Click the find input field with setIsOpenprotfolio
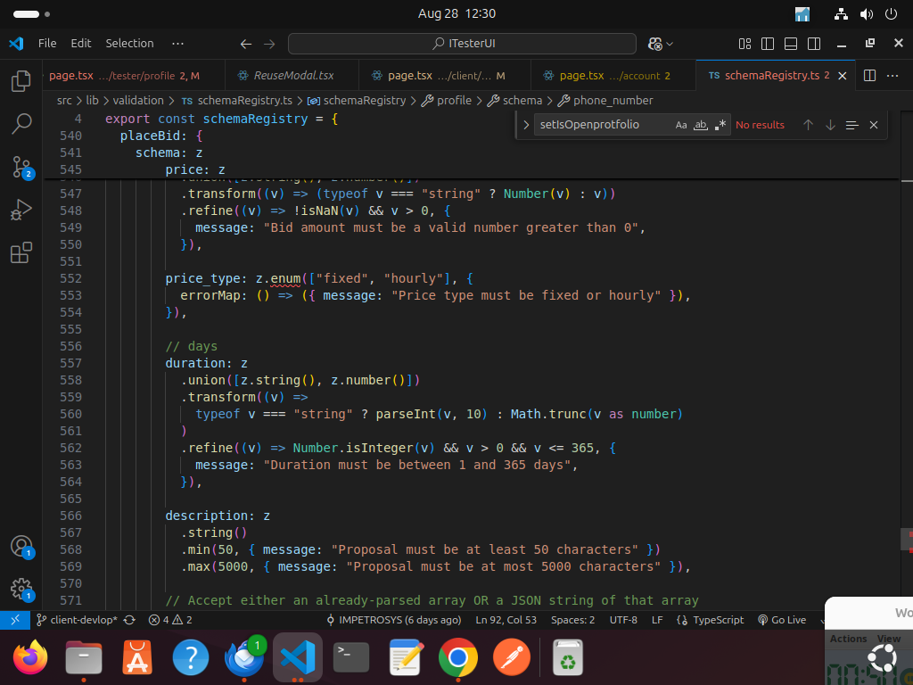The width and height of the screenshot is (913, 685). point(602,125)
